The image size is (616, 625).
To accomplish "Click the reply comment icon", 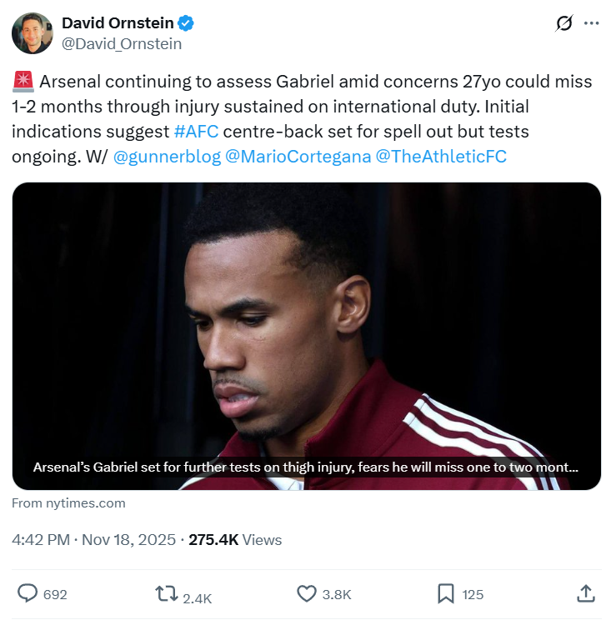I will pyautogui.click(x=28, y=594).
